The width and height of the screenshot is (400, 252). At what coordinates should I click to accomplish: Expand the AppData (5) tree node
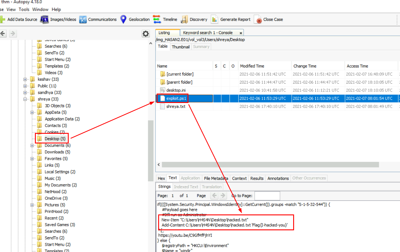pos(32,112)
